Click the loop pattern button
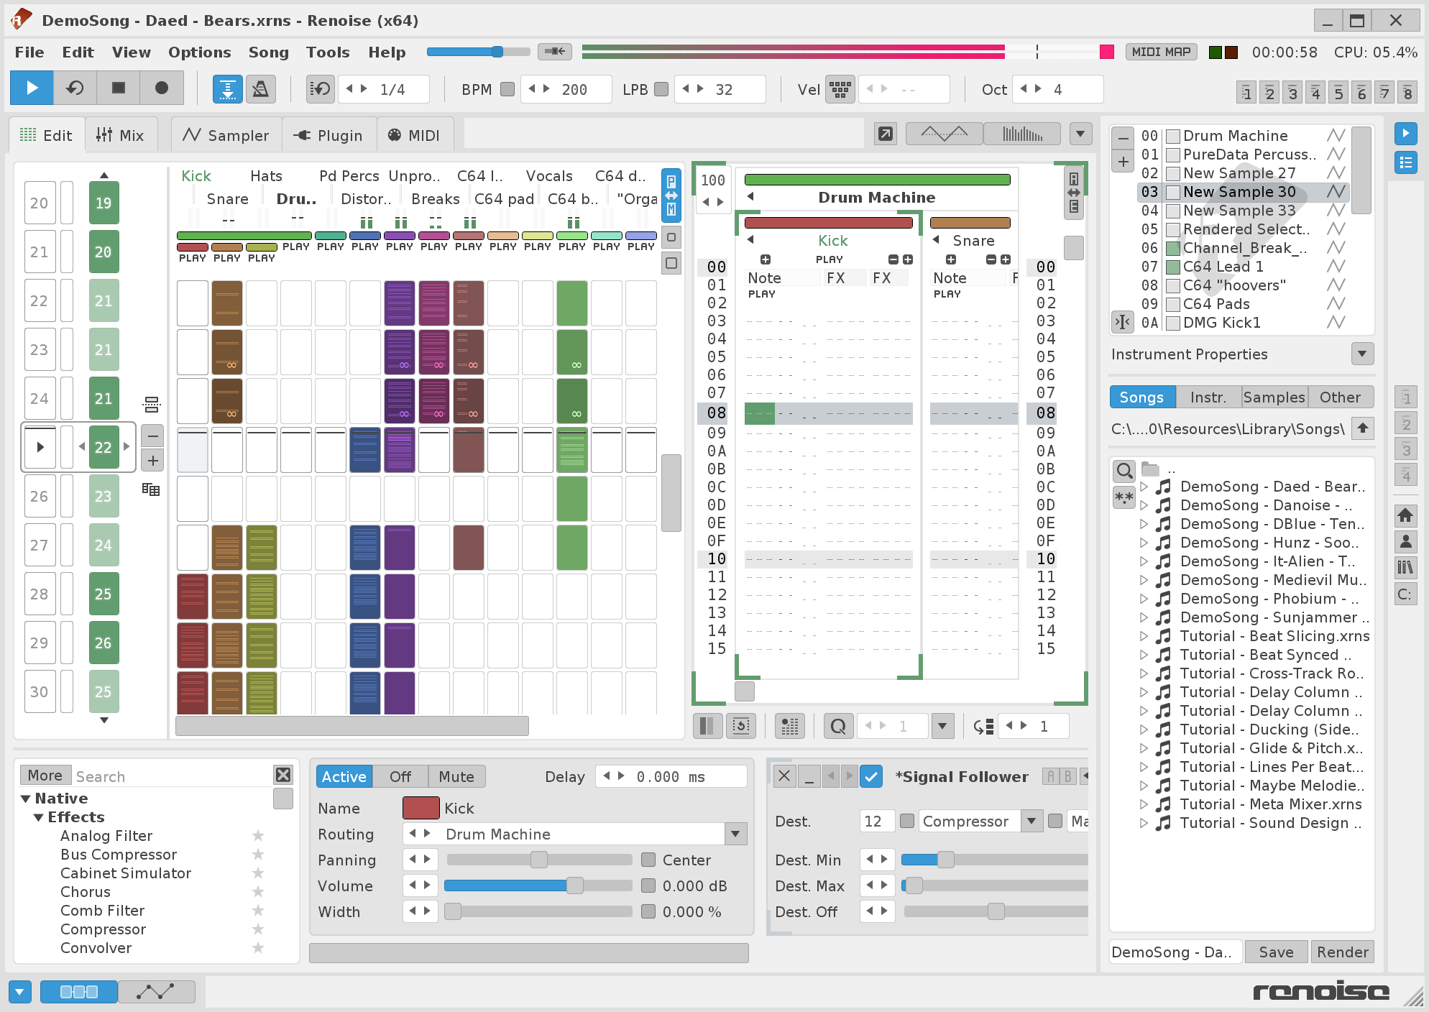 point(75,88)
